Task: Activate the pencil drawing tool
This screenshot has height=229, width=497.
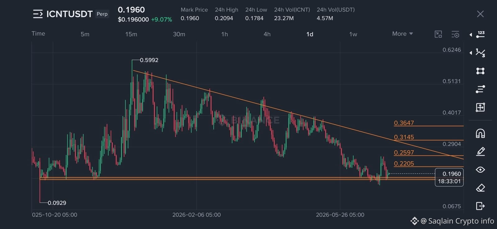Action: point(481,151)
